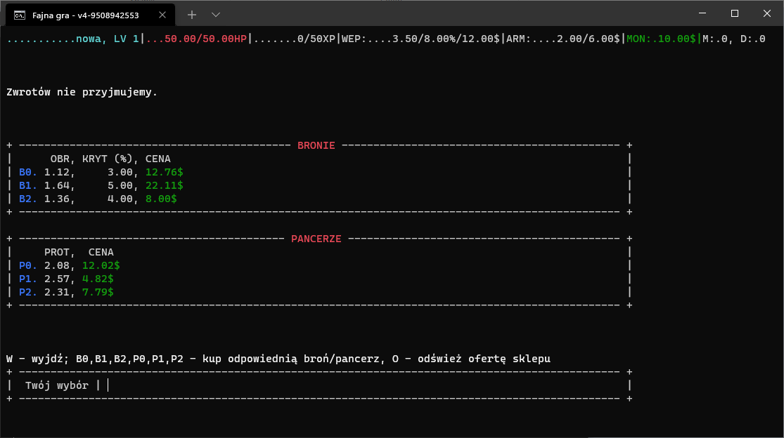The height and width of the screenshot is (438, 784).
Task: Click the PANCERZE section header
Action: (316, 239)
